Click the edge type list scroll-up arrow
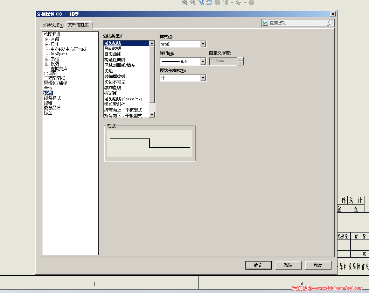Image resolution: width=369 pixels, height=293 pixels. (152, 43)
